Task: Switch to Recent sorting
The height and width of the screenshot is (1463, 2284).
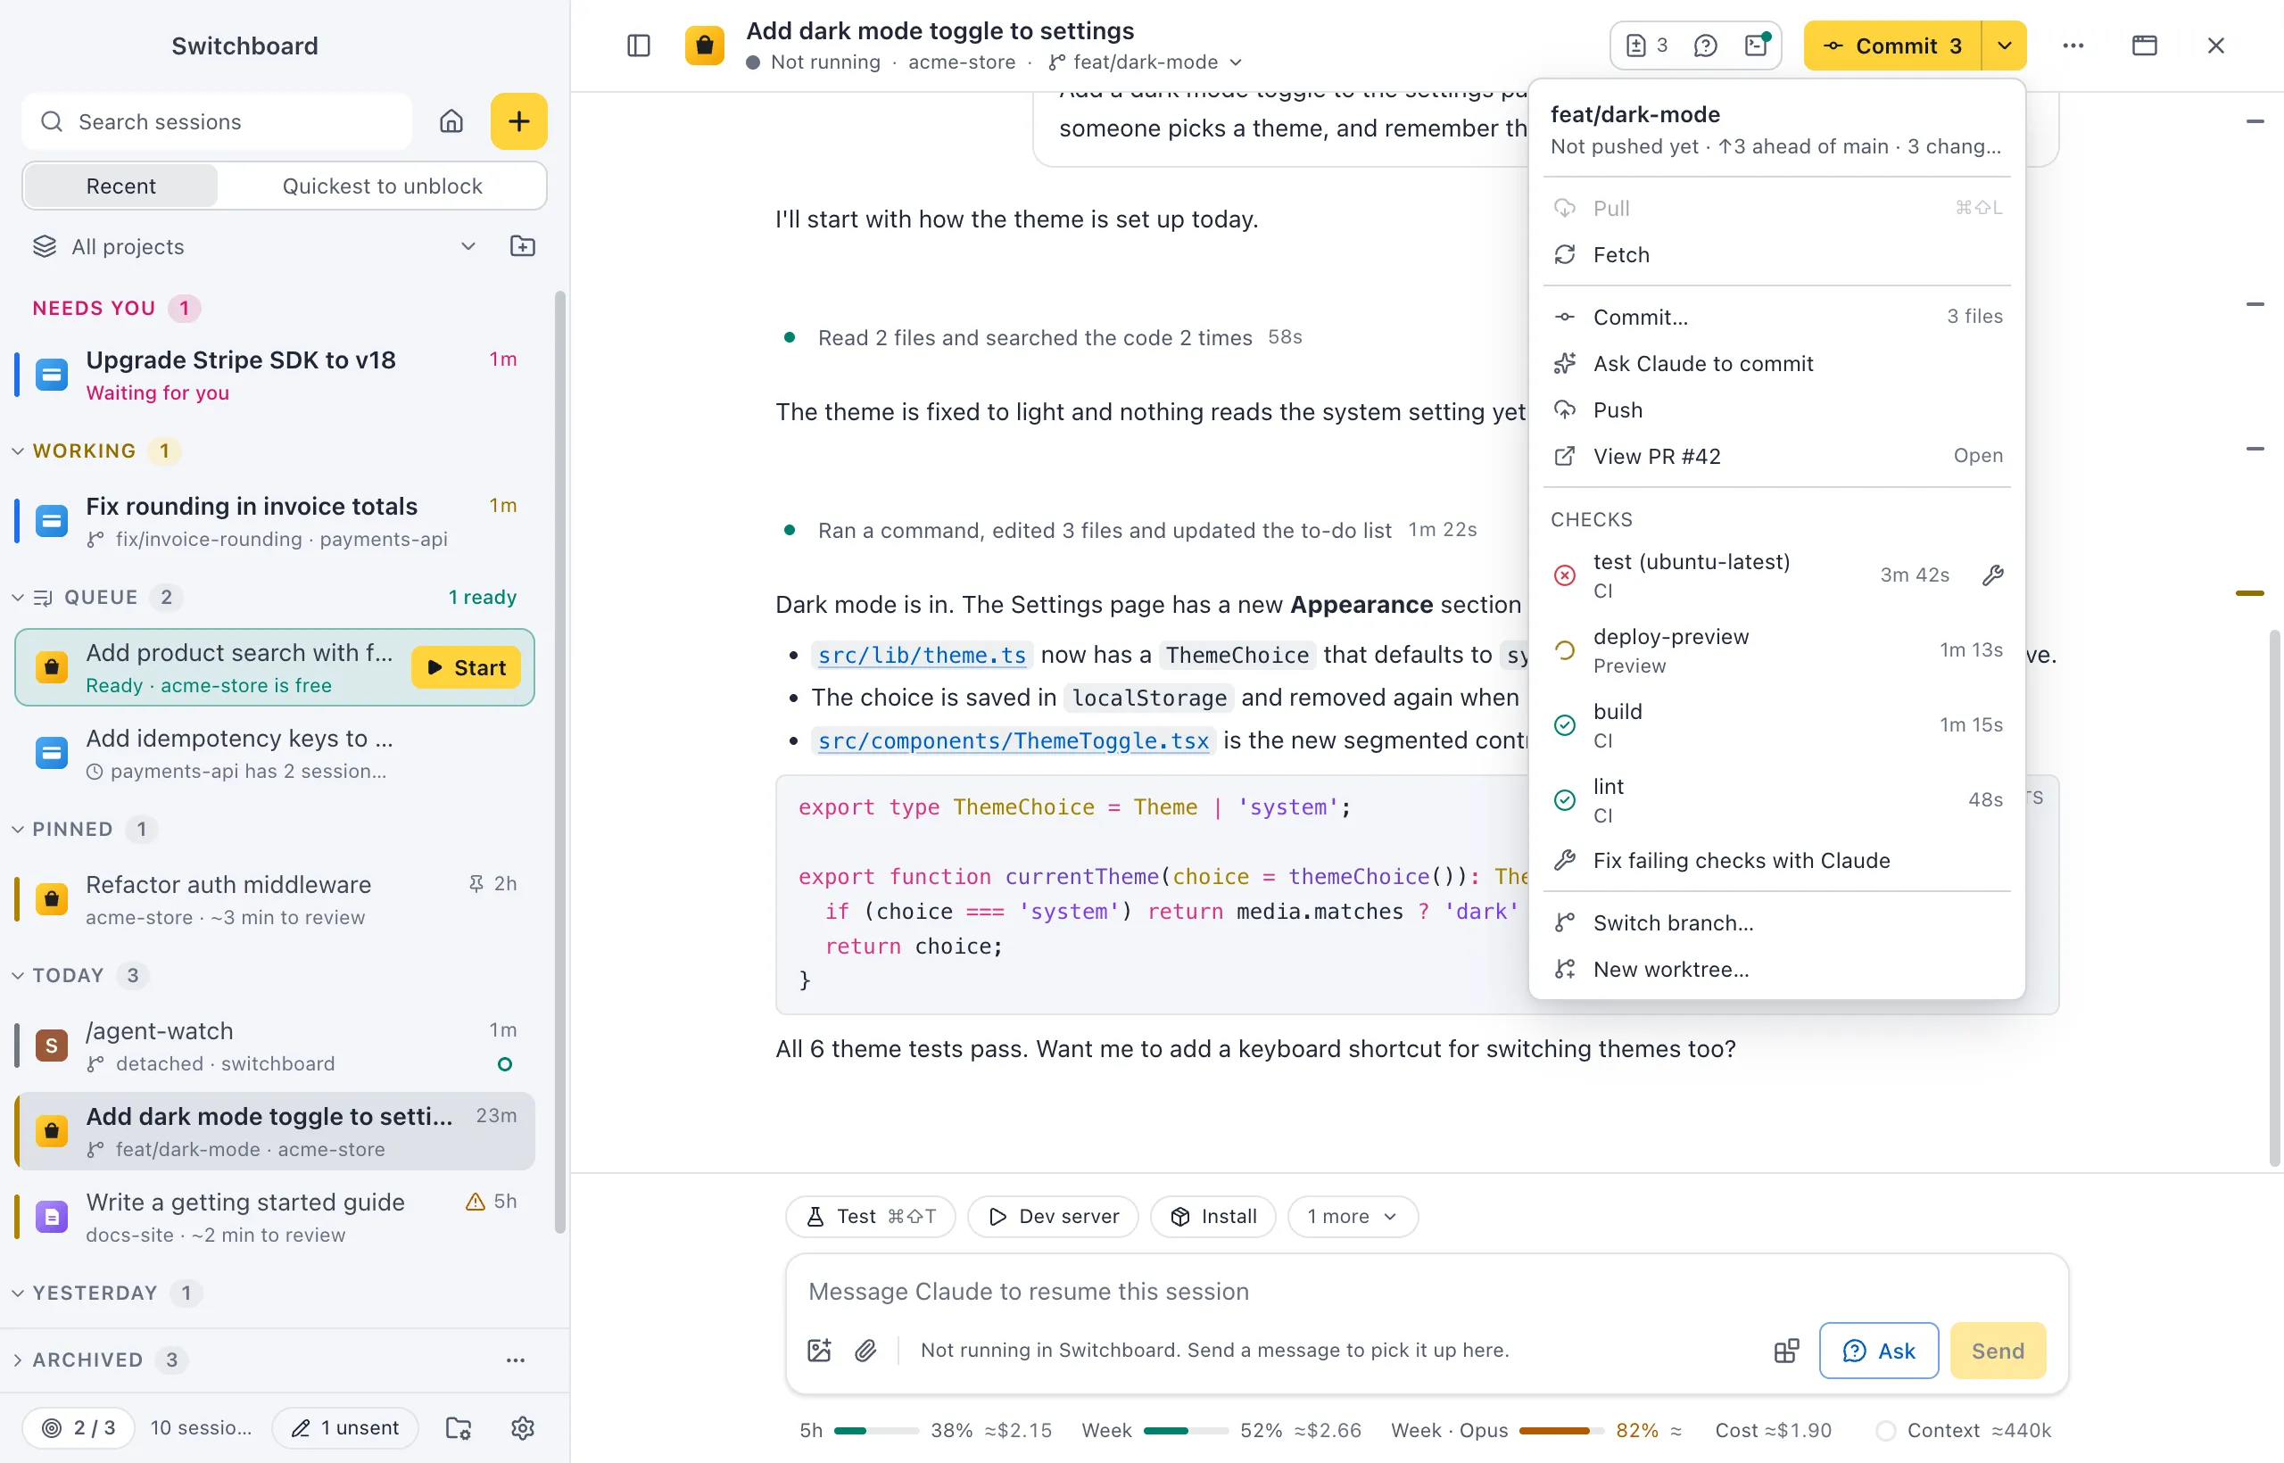Action: [120, 186]
